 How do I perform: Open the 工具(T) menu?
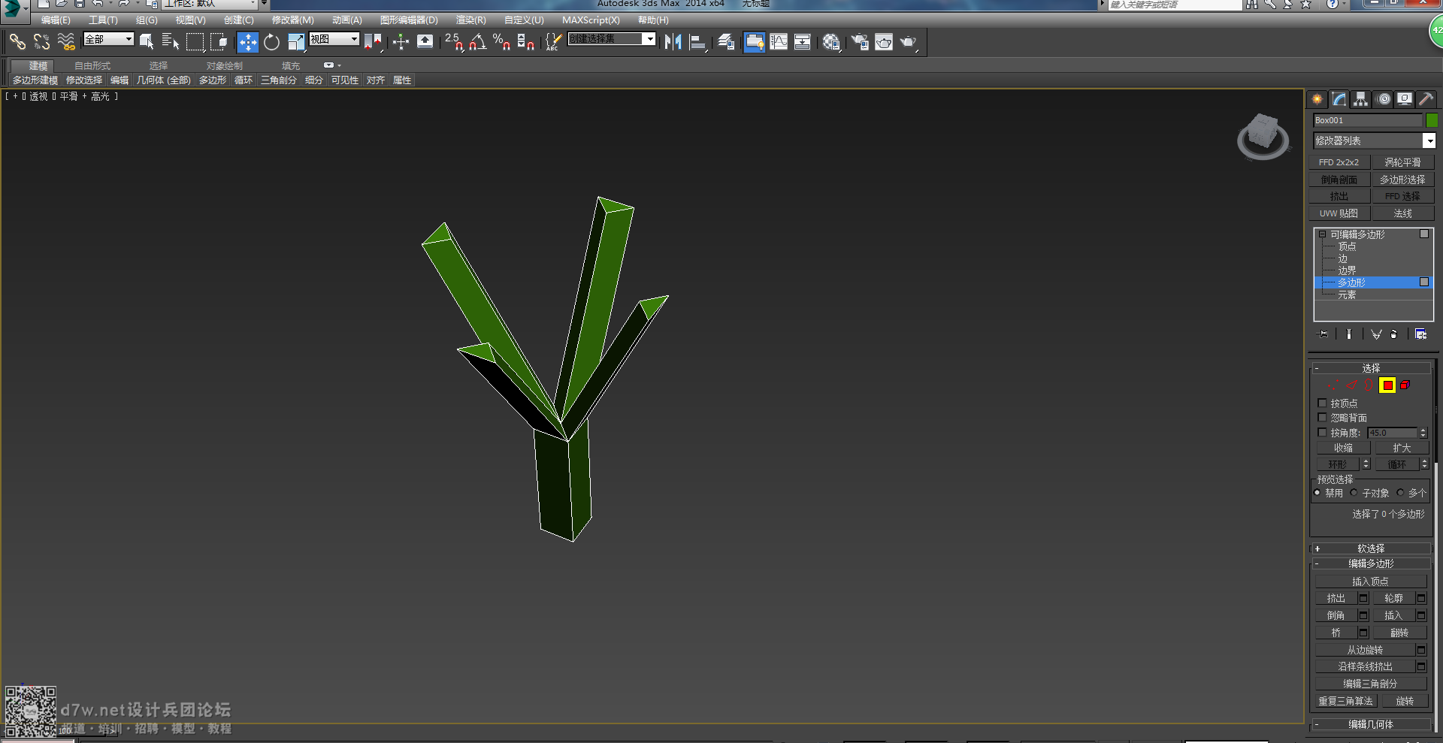103,20
